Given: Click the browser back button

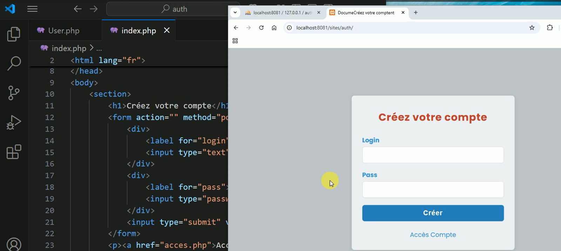Looking at the screenshot, I should click(236, 28).
